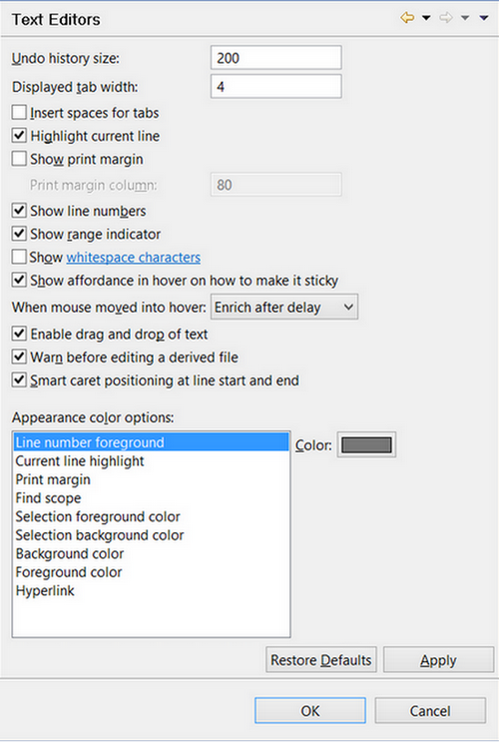499x743 pixels.
Task: Open the whitespace characters link
Action: pos(133,258)
